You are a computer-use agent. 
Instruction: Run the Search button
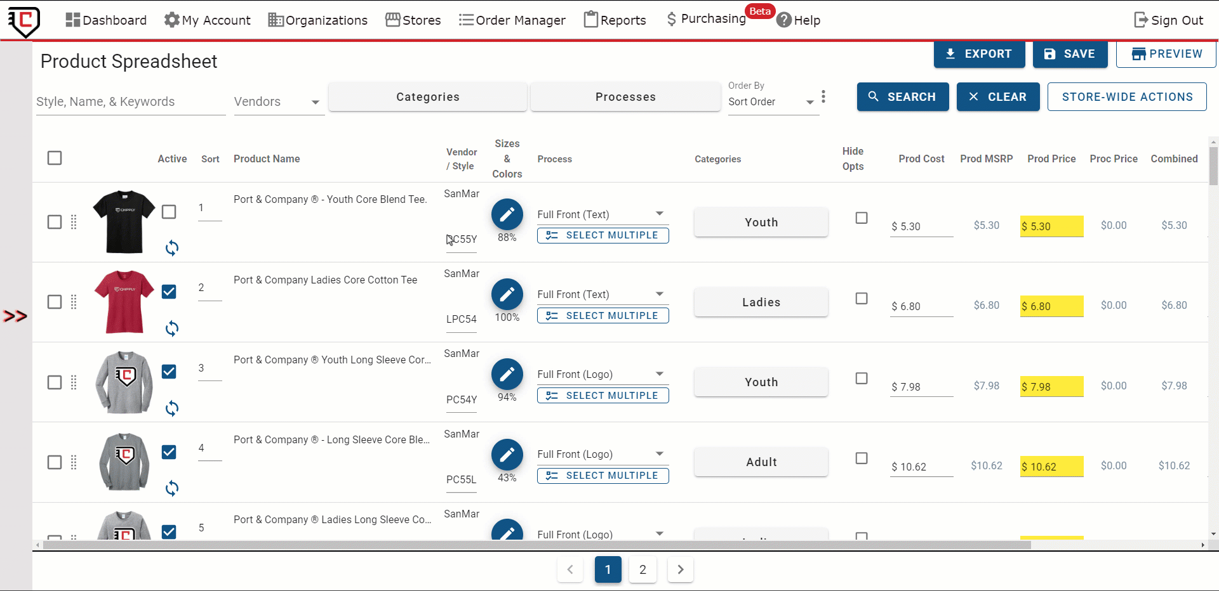tap(903, 97)
